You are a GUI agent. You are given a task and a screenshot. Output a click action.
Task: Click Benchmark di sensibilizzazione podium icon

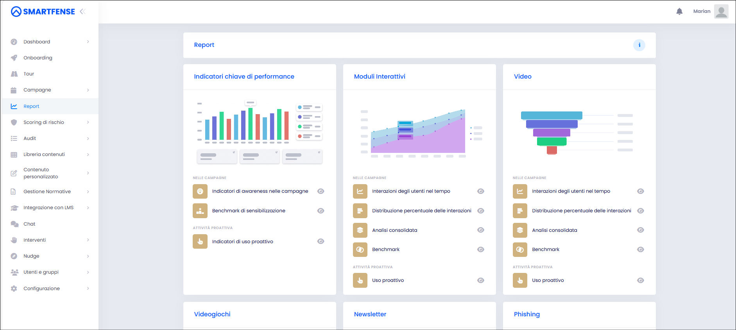pos(200,211)
